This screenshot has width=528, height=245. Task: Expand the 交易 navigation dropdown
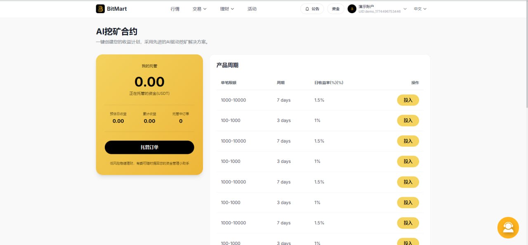point(199,9)
